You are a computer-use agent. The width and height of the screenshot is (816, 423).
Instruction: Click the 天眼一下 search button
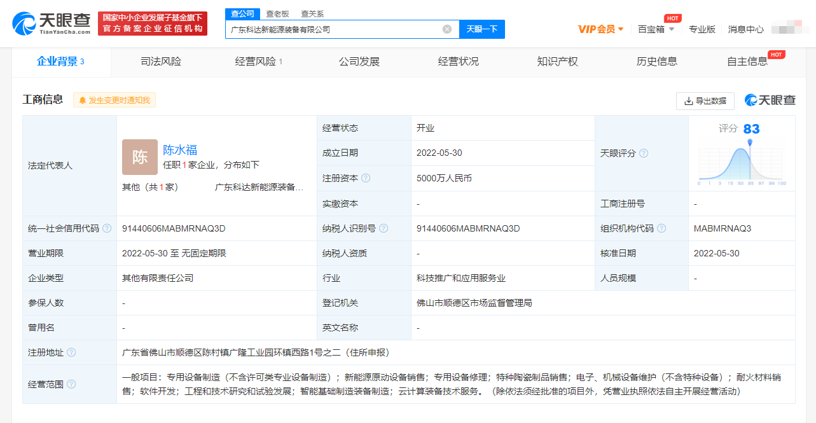pyautogui.click(x=482, y=29)
